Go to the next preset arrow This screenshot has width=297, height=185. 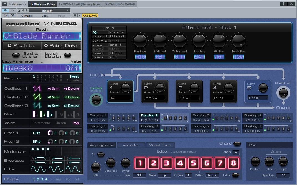point(27,10)
